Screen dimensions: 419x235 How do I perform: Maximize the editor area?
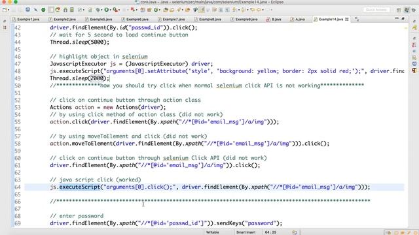[403, 19]
